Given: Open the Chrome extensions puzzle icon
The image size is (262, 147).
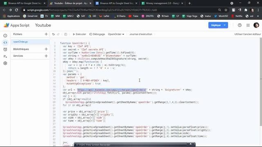Looking at the screenshot, I should coord(246,10).
